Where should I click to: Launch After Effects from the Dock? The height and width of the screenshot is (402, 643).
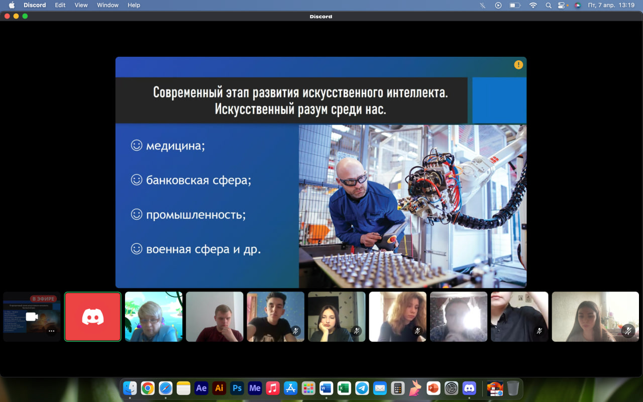(201, 388)
